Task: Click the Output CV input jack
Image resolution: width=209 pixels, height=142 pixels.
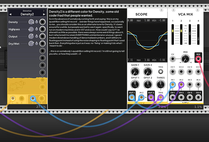Action: 42,36
